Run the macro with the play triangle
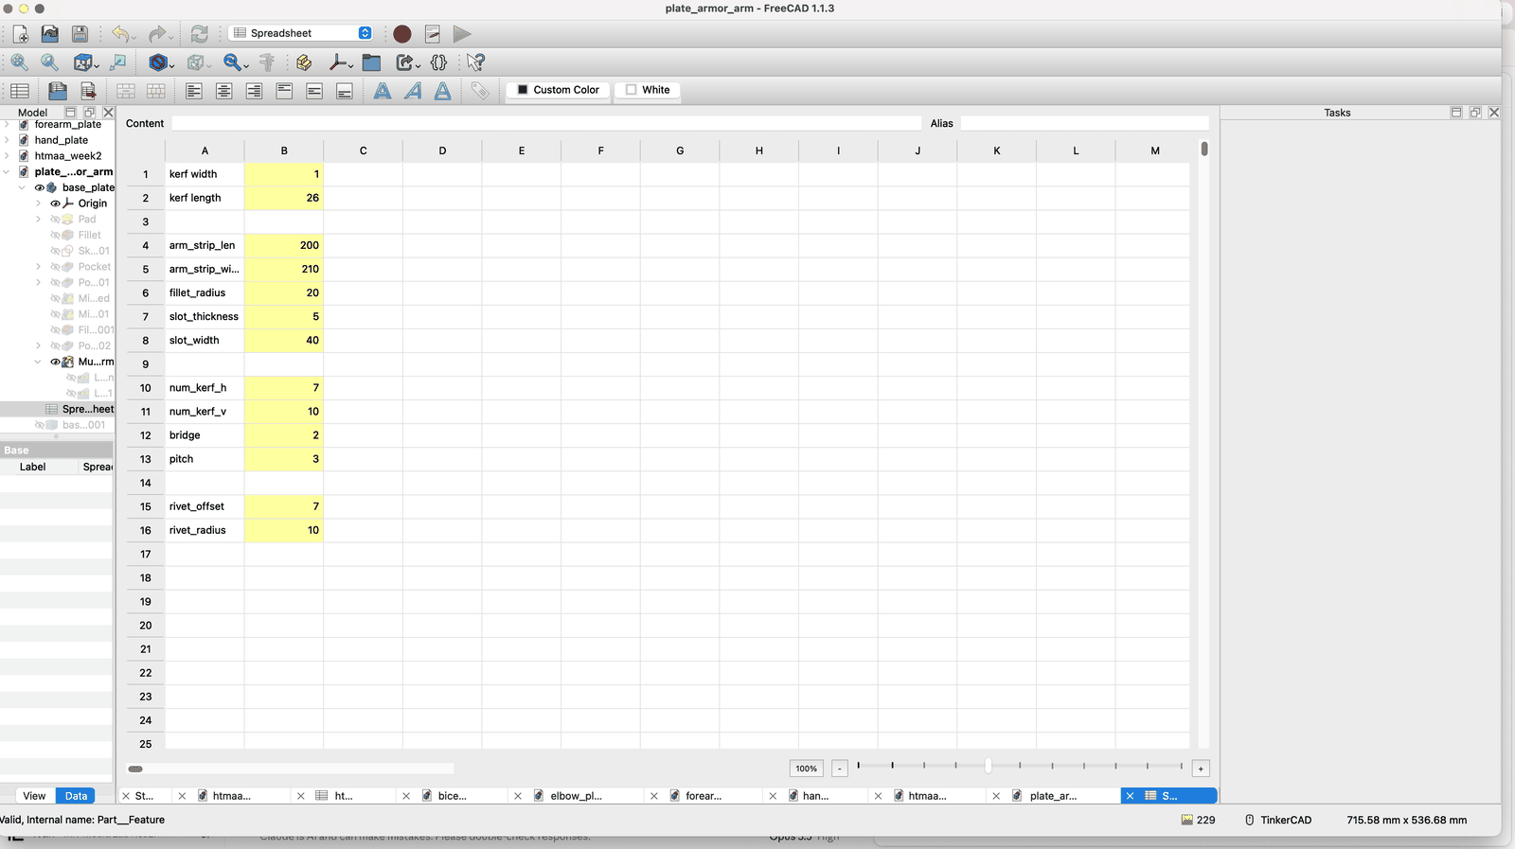 click(462, 34)
